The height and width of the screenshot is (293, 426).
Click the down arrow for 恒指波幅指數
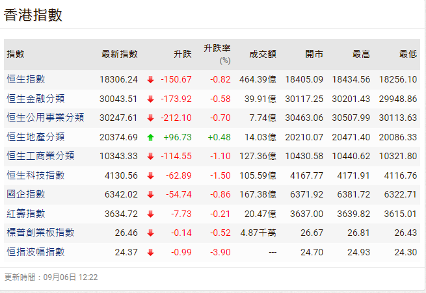tap(150, 252)
